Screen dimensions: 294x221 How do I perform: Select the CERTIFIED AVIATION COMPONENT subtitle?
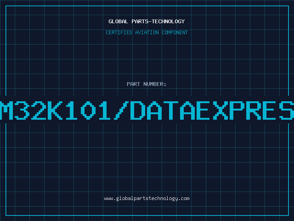(x=147, y=33)
